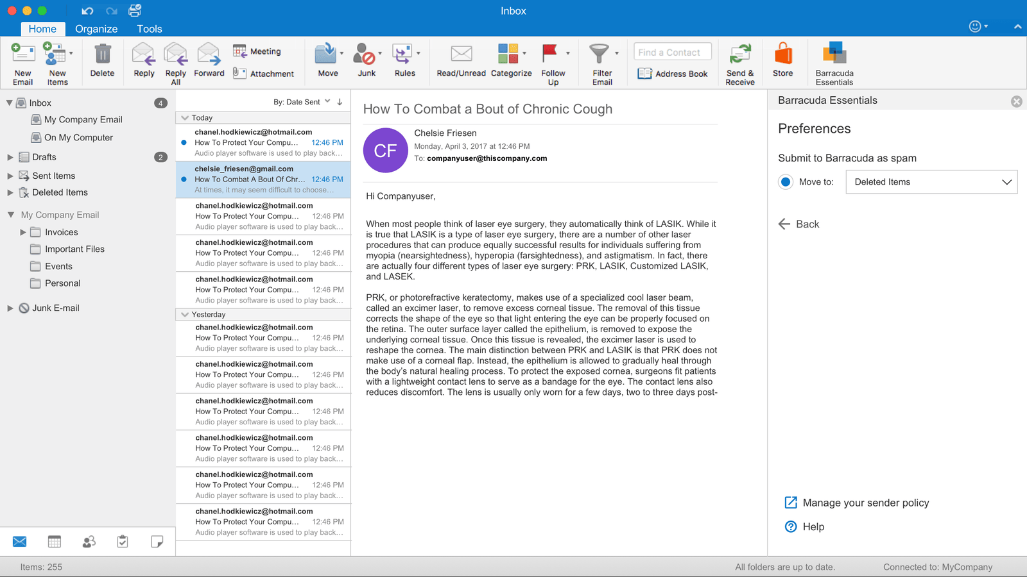
Task: Click Manage your sender policy link
Action: pos(865,503)
